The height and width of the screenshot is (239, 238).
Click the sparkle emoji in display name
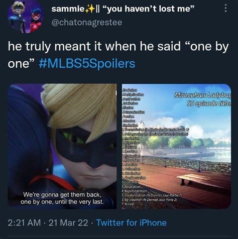point(90,10)
